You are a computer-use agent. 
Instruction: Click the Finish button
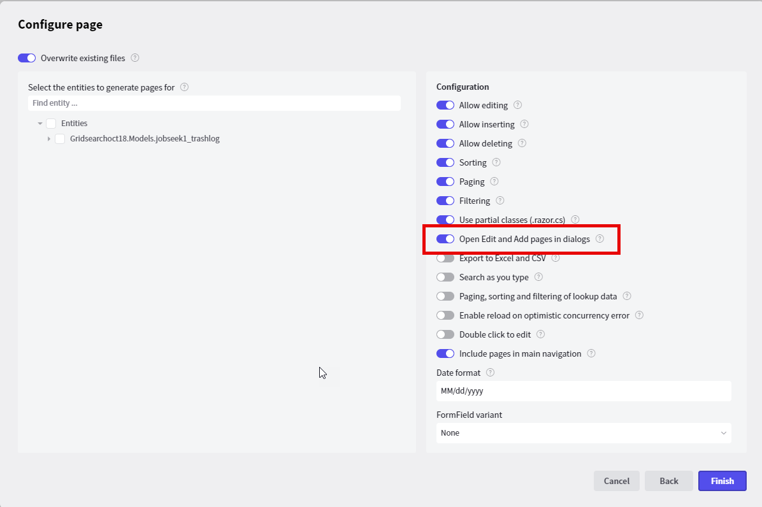click(x=722, y=481)
